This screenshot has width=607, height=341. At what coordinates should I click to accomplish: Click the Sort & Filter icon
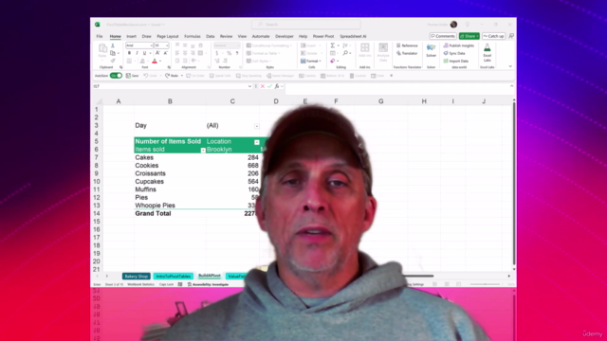[x=345, y=45]
